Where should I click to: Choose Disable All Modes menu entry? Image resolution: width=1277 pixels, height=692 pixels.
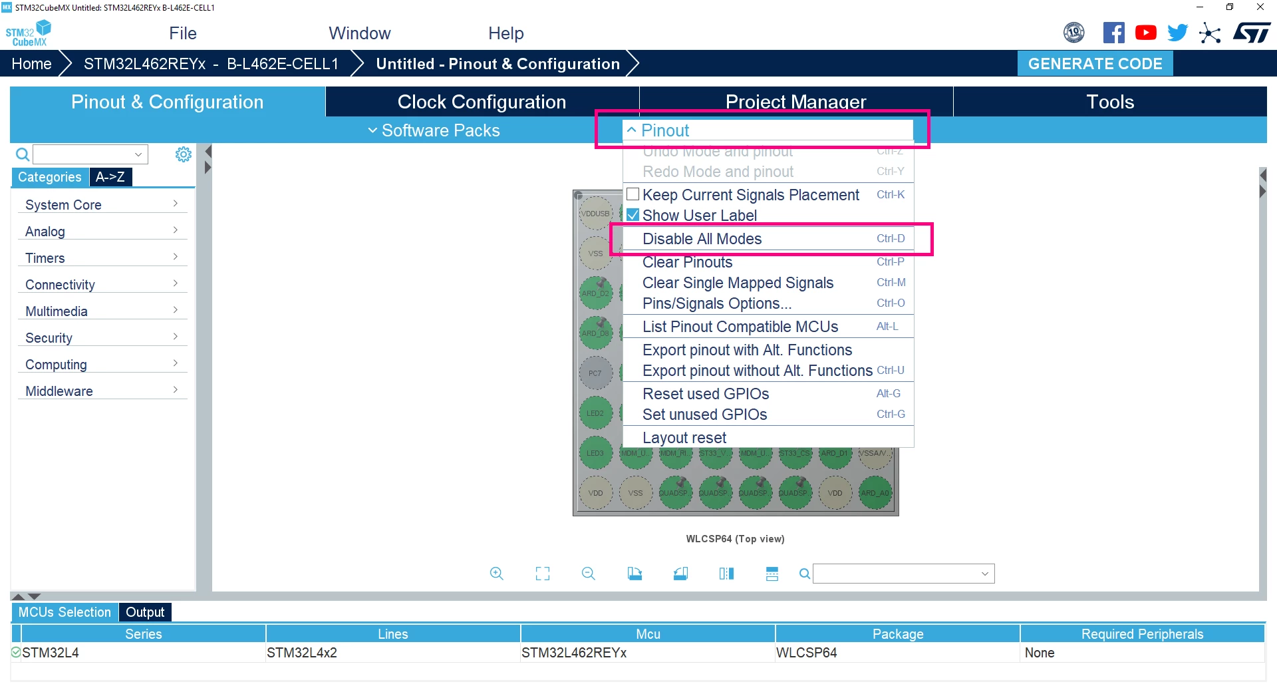(x=768, y=239)
